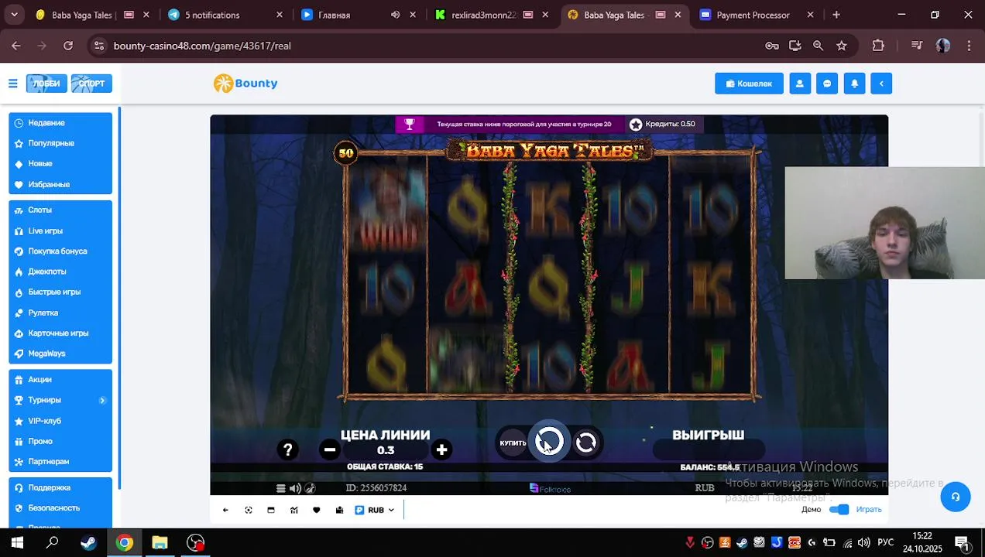The width and height of the screenshot is (985, 557).
Task: Open the hamburger menu next to Лобби
Action: [13, 84]
